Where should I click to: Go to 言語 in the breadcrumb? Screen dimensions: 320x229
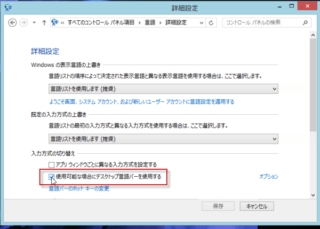pos(150,22)
